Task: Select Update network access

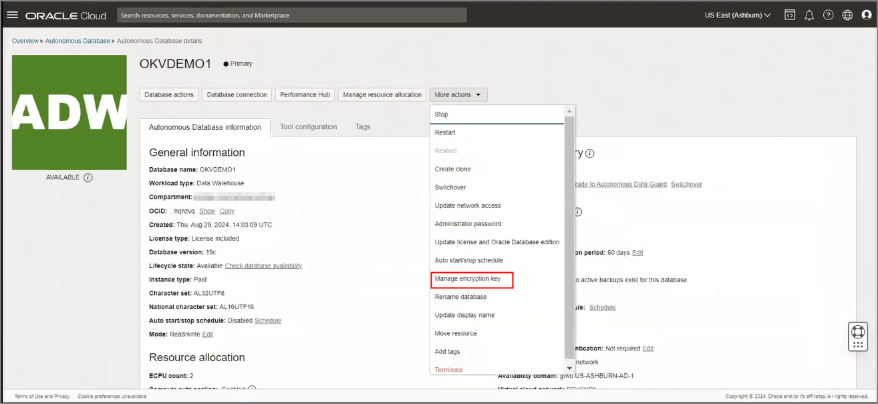Action: 497,205
